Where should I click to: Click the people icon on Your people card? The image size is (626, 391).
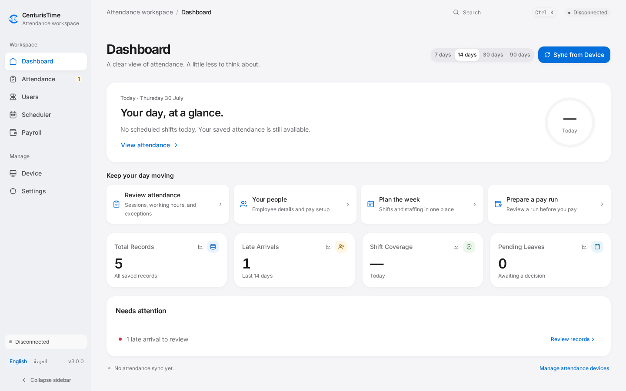tap(244, 204)
